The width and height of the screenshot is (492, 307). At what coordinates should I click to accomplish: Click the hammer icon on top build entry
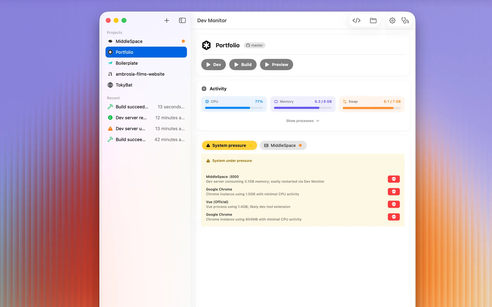tap(110, 107)
